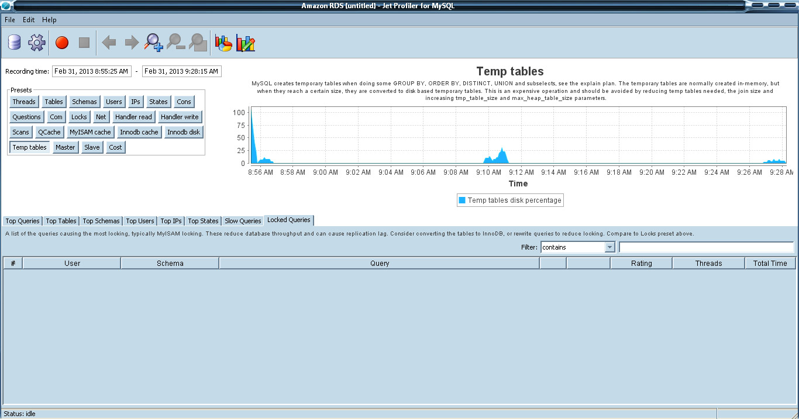The width and height of the screenshot is (799, 419).
Task: Sort by the Schema column header
Action: [170, 264]
